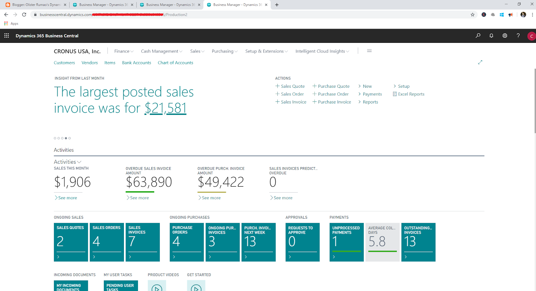This screenshot has height=291, width=536.
Task: Select the second headline carousel dot
Action: coord(59,138)
